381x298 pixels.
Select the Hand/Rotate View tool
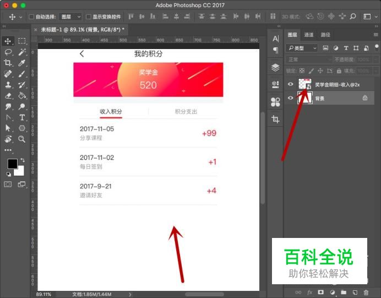[x=8, y=139]
